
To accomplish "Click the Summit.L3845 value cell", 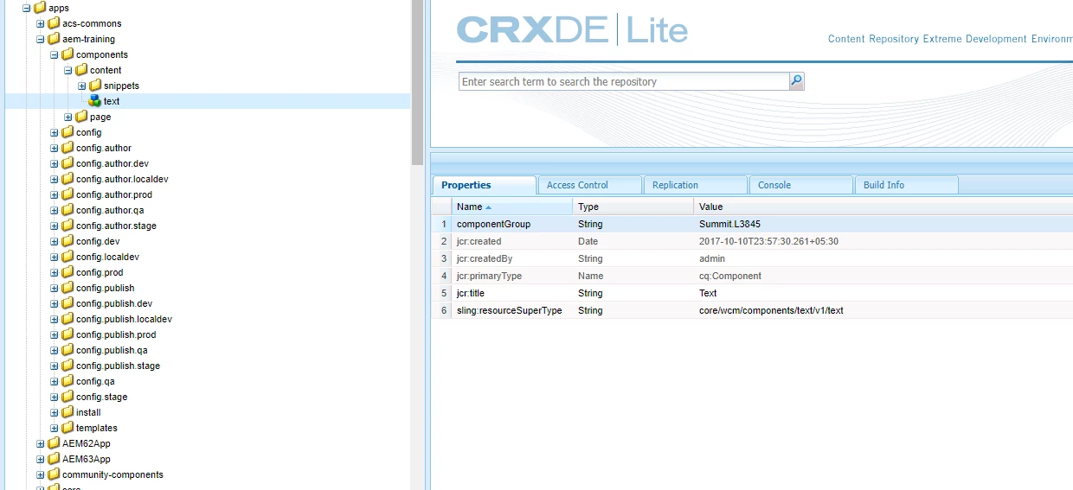I will click(729, 224).
